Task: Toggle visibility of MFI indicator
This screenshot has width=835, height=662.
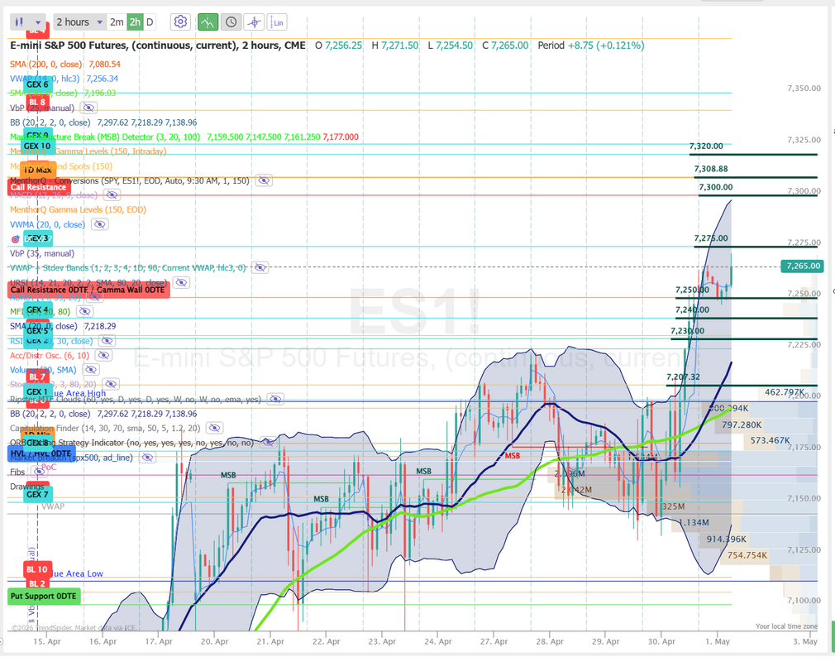Action: pos(84,311)
